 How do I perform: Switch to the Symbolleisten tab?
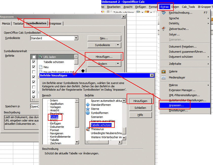[x=36, y=23]
